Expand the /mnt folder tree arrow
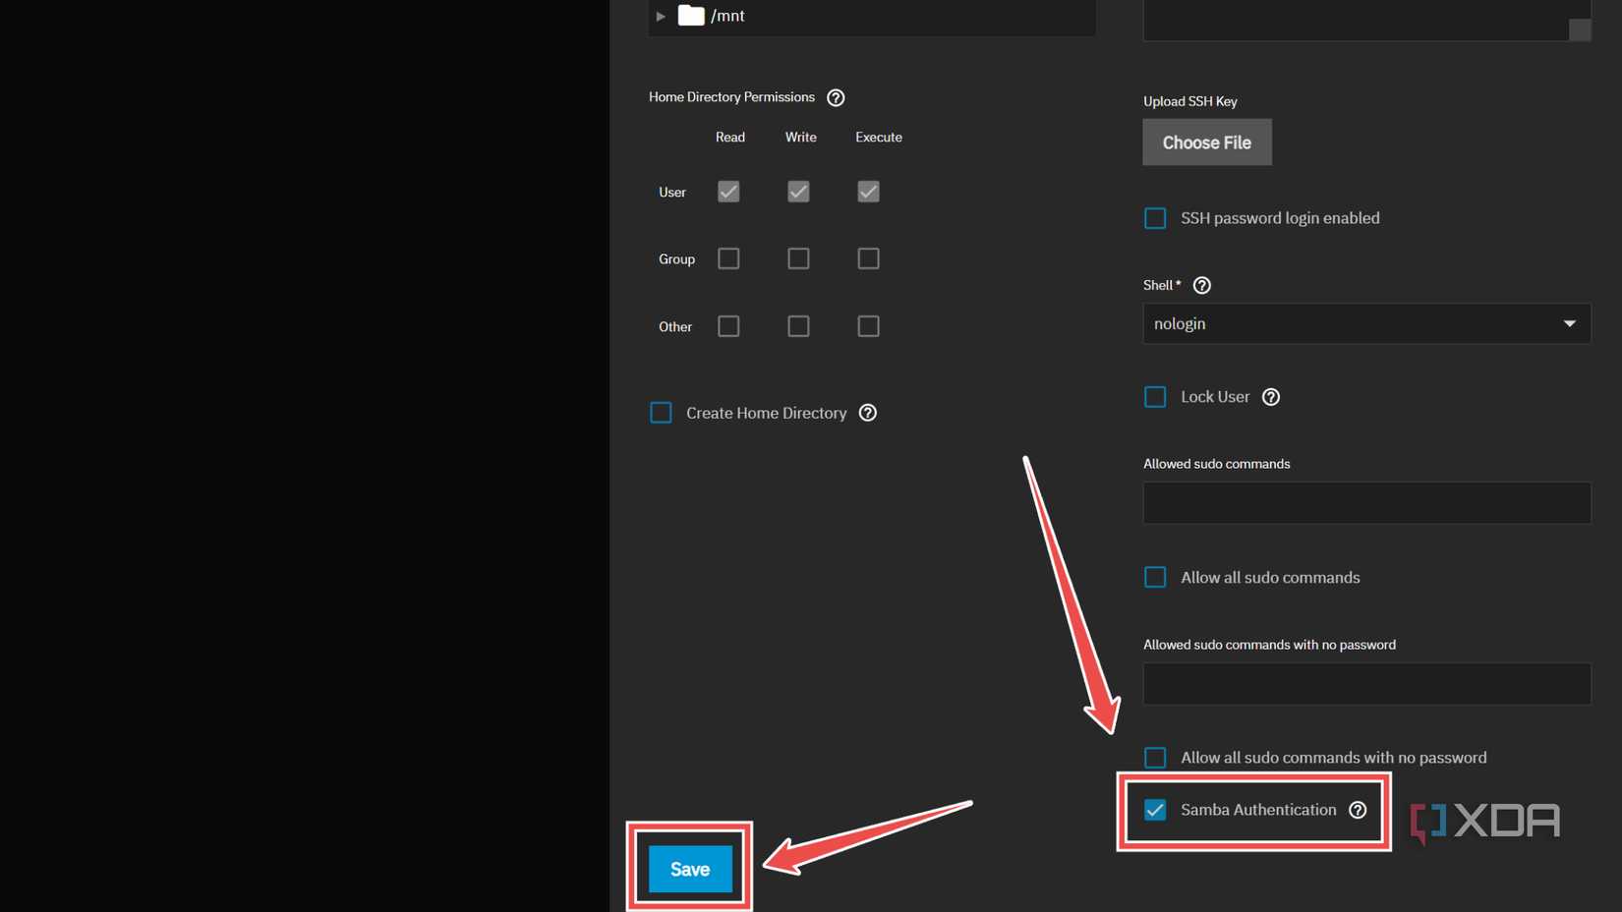Viewport: 1622px width, 912px height. 661,16
